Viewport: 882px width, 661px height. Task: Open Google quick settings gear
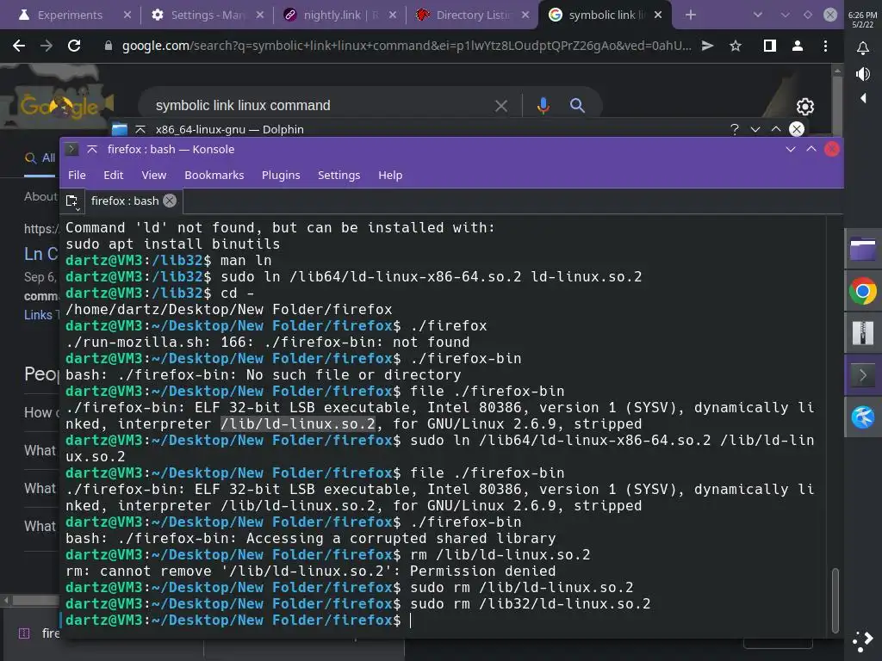[805, 106]
